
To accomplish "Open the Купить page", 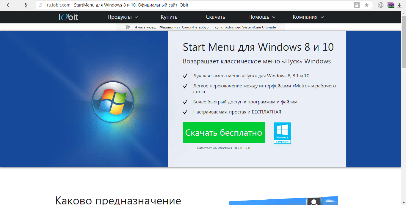I will [169, 17].
